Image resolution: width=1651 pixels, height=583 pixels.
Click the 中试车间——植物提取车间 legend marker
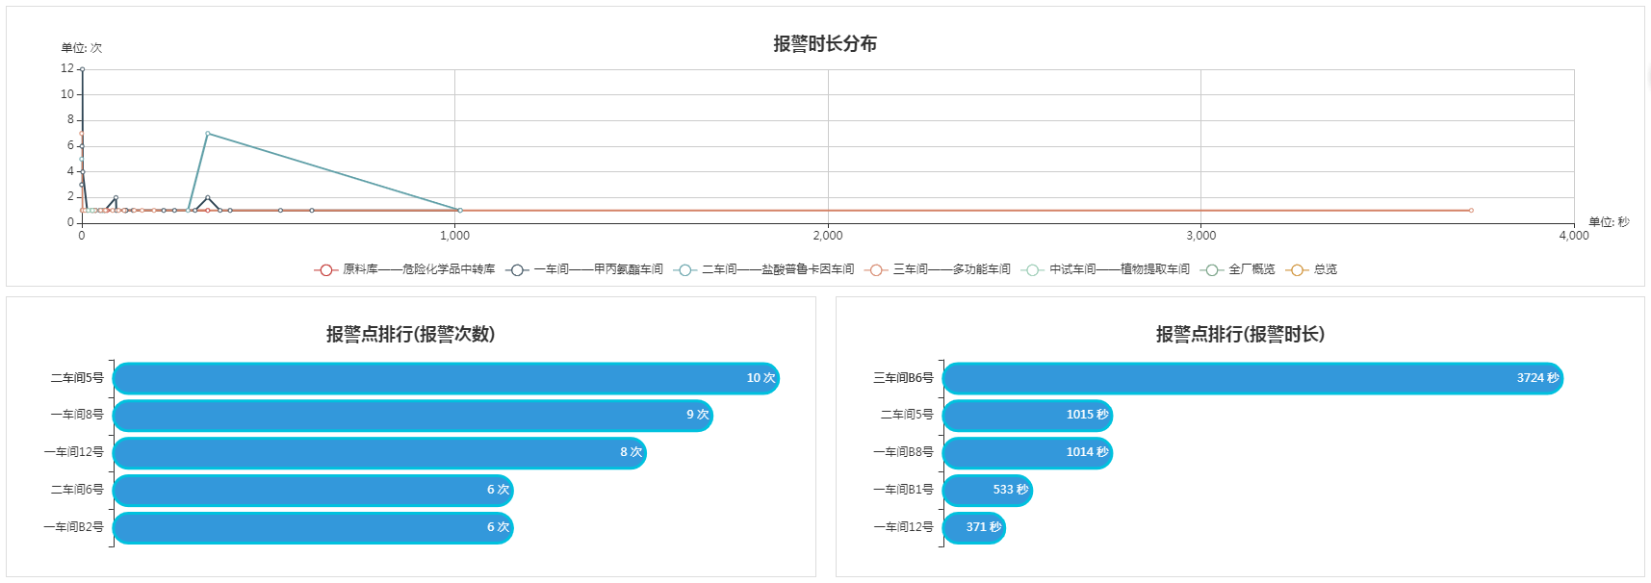[1032, 270]
